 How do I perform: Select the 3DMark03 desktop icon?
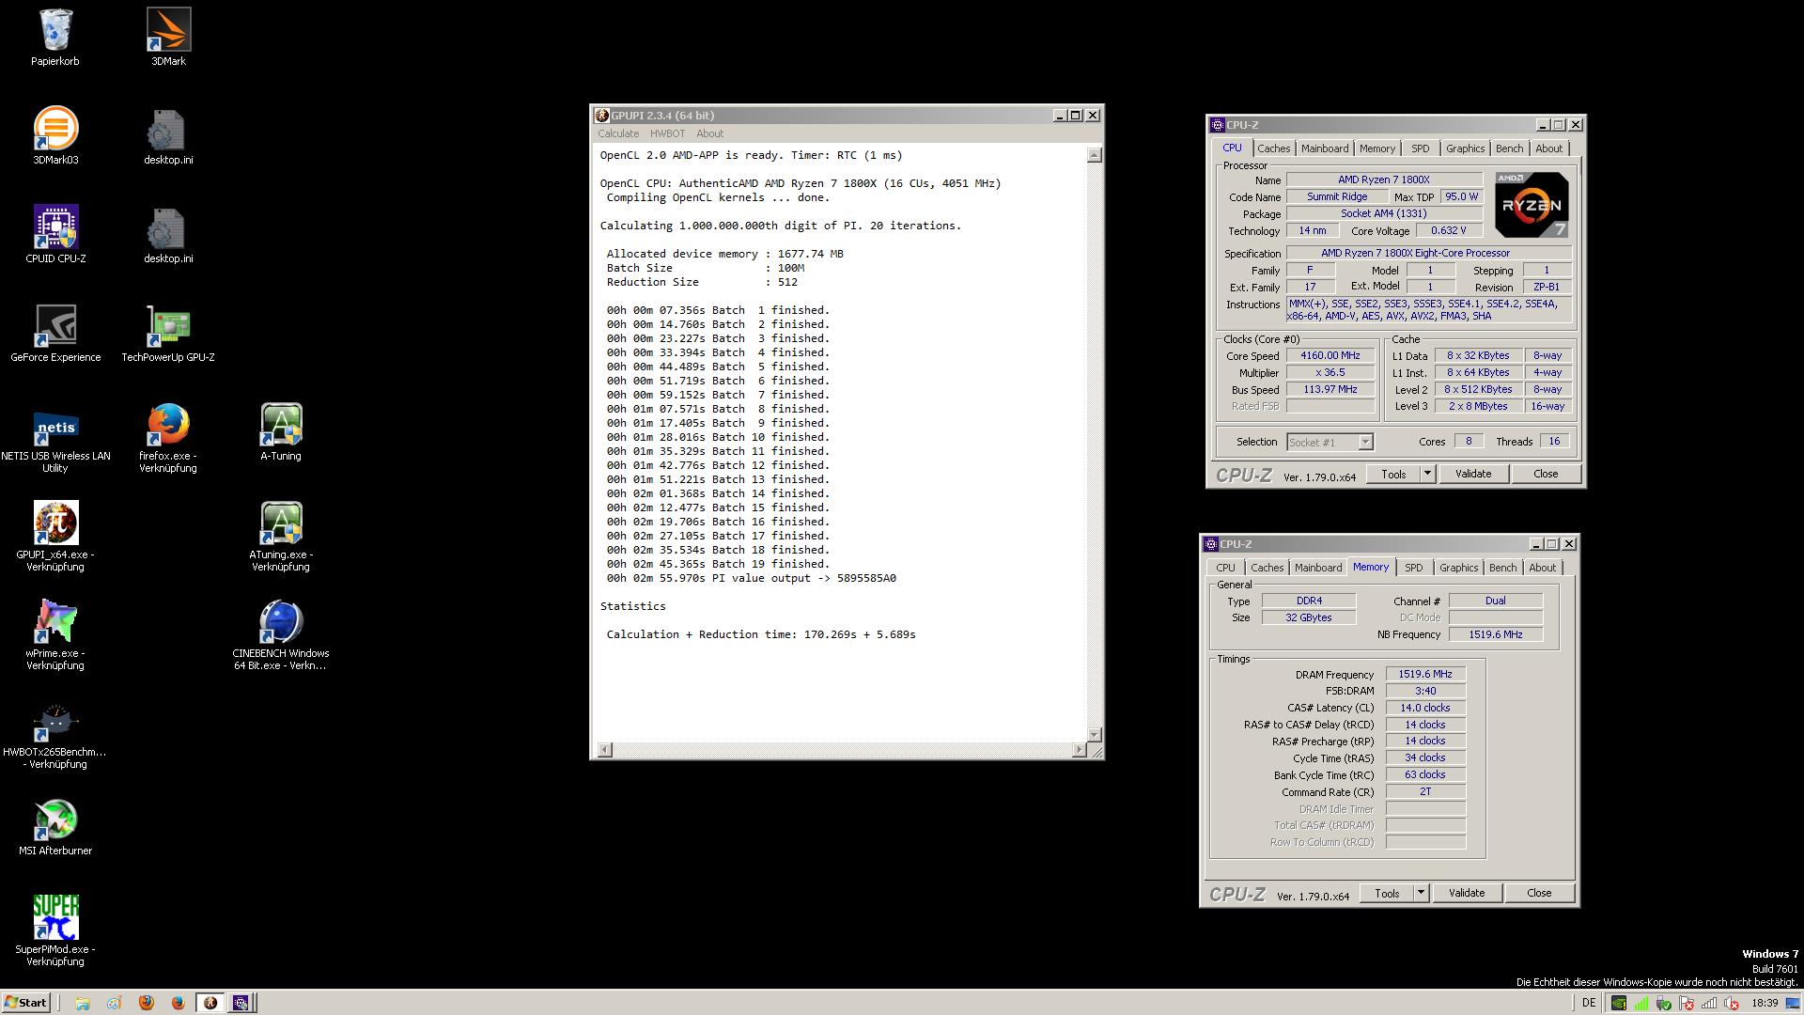tap(55, 136)
